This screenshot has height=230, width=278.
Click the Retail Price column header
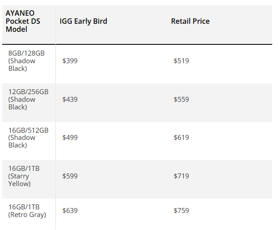click(190, 22)
